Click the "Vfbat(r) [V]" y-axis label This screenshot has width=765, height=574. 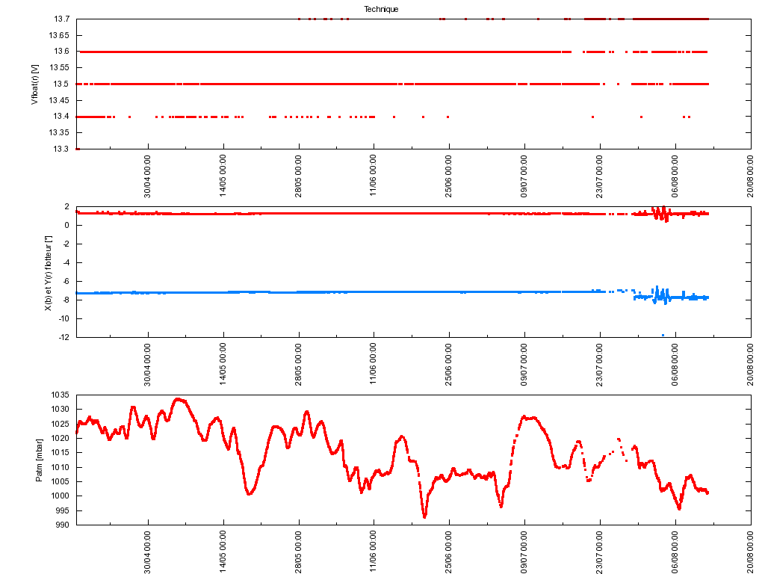(34, 84)
